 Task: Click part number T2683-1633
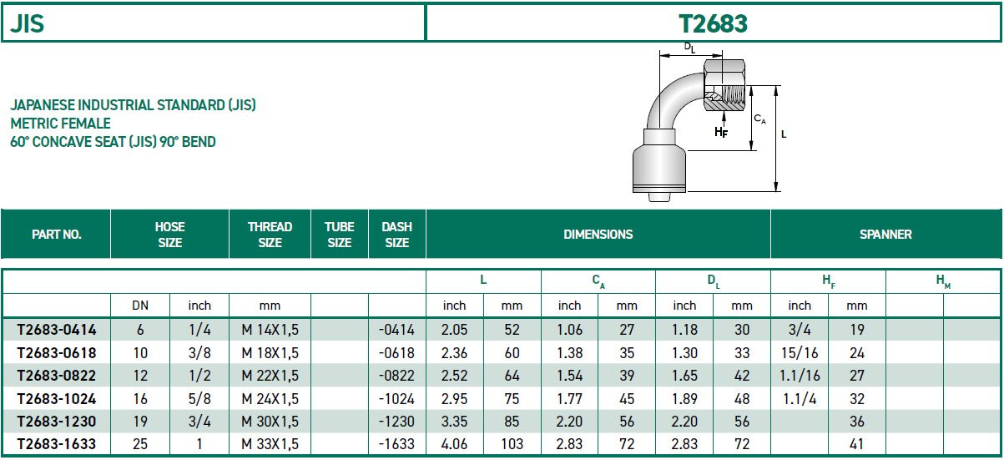56,444
